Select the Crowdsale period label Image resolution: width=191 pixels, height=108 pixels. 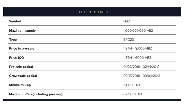tap(23, 76)
